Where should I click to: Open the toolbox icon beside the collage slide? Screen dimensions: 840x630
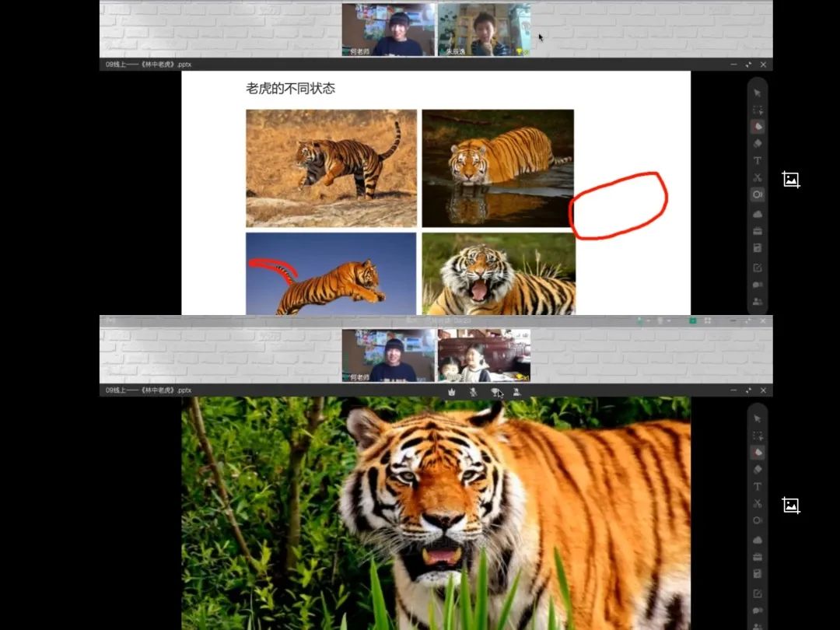coord(758,231)
